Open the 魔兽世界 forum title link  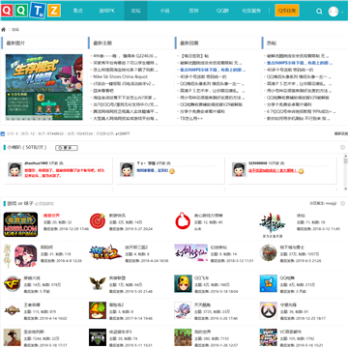click(51, 216)
